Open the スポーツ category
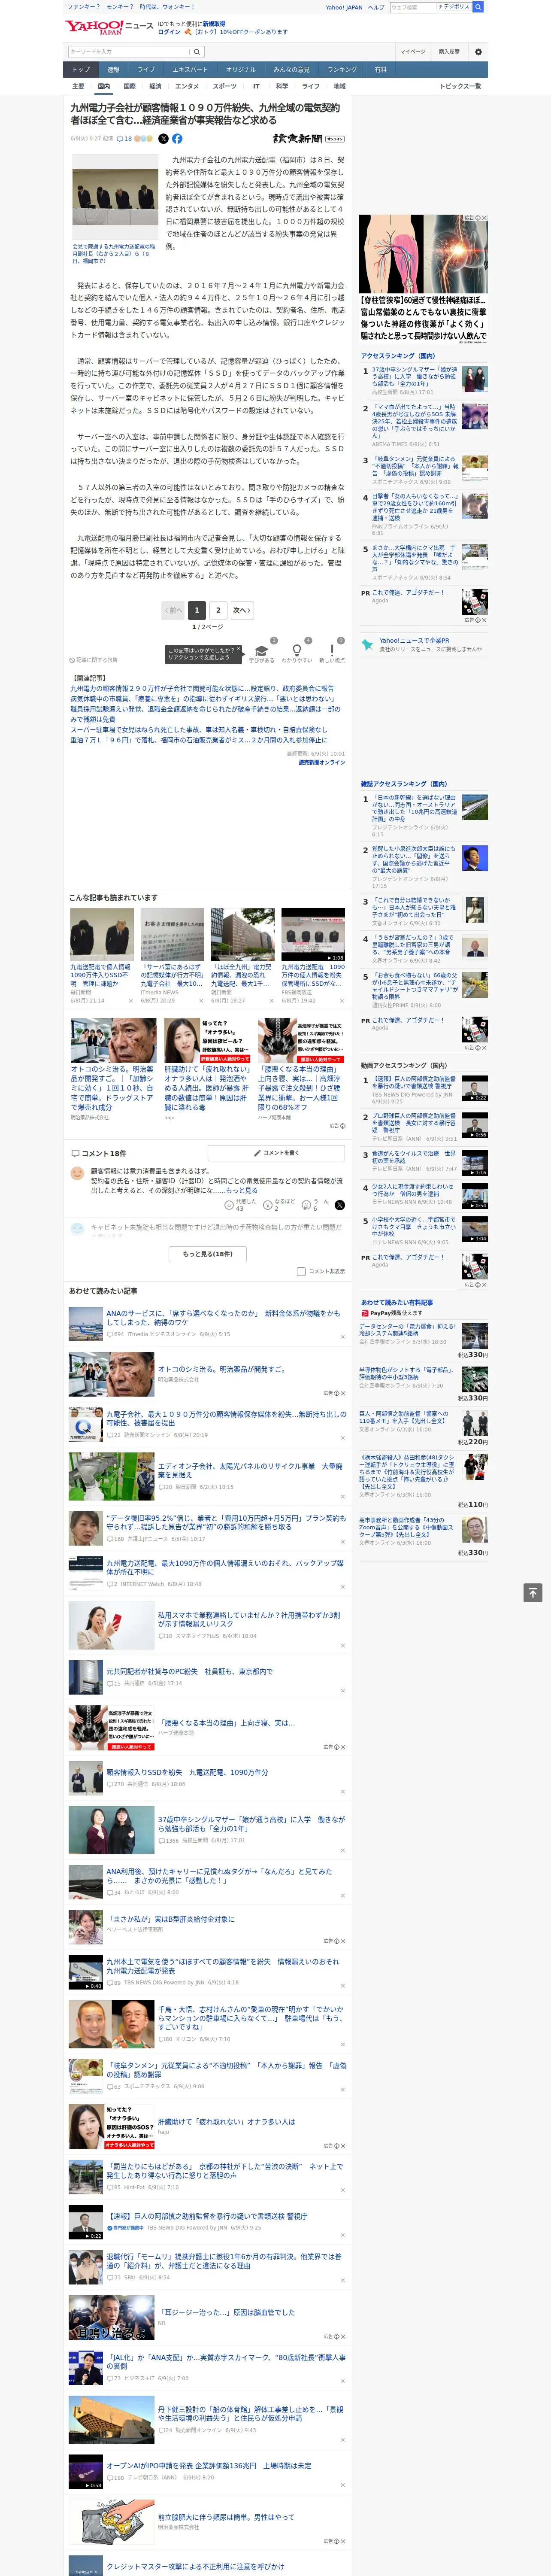This screenshot has height=2576, width=551. point(225,86)
